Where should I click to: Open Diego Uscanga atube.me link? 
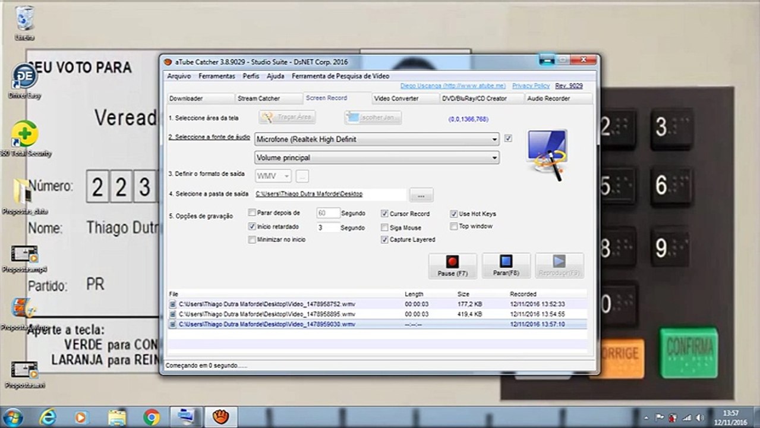click(x=453, y=86)
